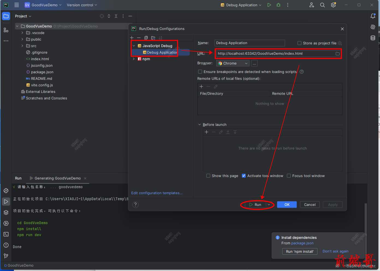
Task: Open the Problems tool window
Action: pos(6,245)
